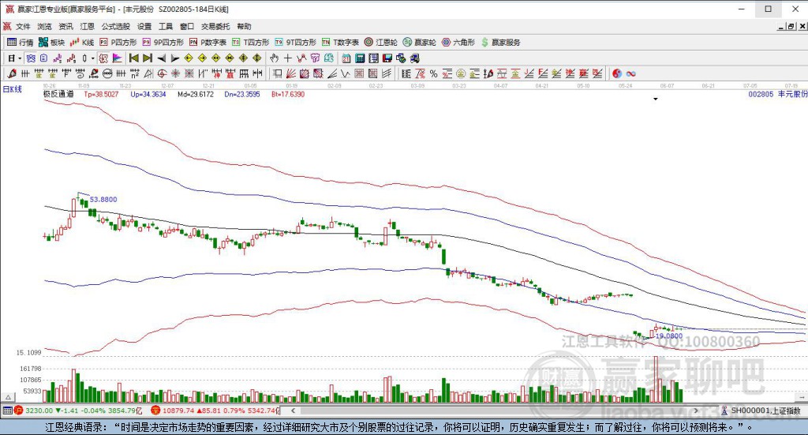
Task: Click the black dropdown marker above chart
Action: [x=656, y=99]
